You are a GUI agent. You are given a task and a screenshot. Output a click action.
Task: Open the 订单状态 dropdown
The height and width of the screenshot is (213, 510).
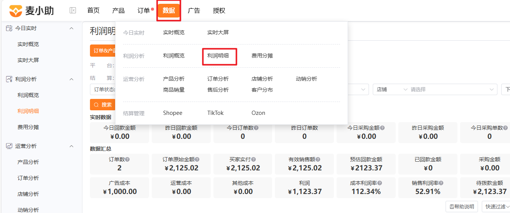pyautogui.click(x=103, y=89)
